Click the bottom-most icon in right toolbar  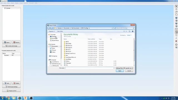[176, 47]
